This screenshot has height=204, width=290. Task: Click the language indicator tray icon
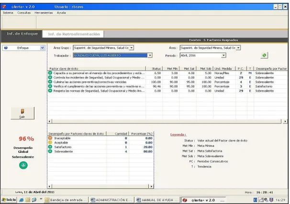255,200
